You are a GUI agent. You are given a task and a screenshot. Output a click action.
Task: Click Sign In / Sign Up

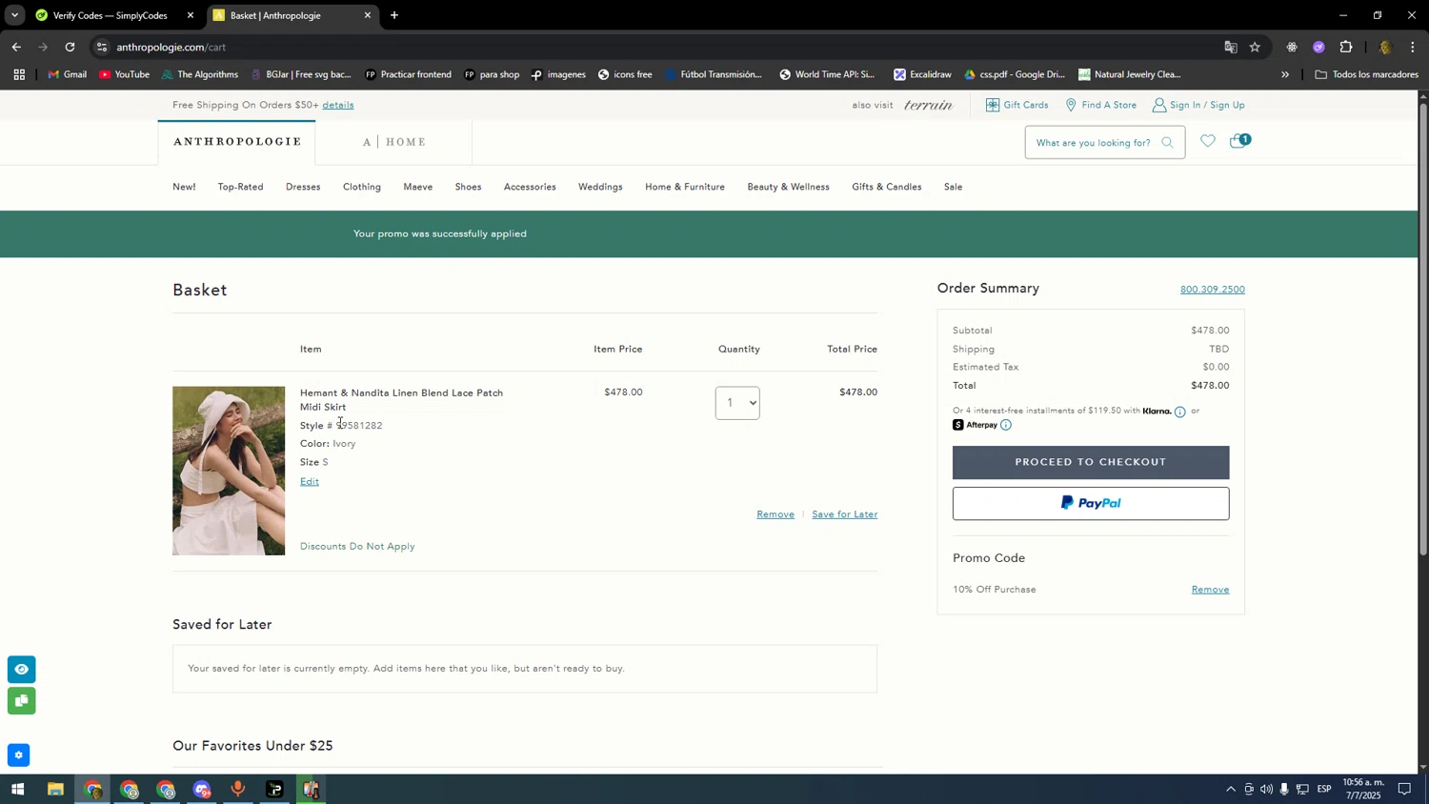1198,105
